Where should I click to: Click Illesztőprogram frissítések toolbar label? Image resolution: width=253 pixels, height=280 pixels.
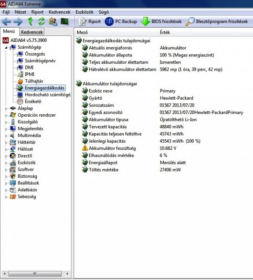(222, 21)
